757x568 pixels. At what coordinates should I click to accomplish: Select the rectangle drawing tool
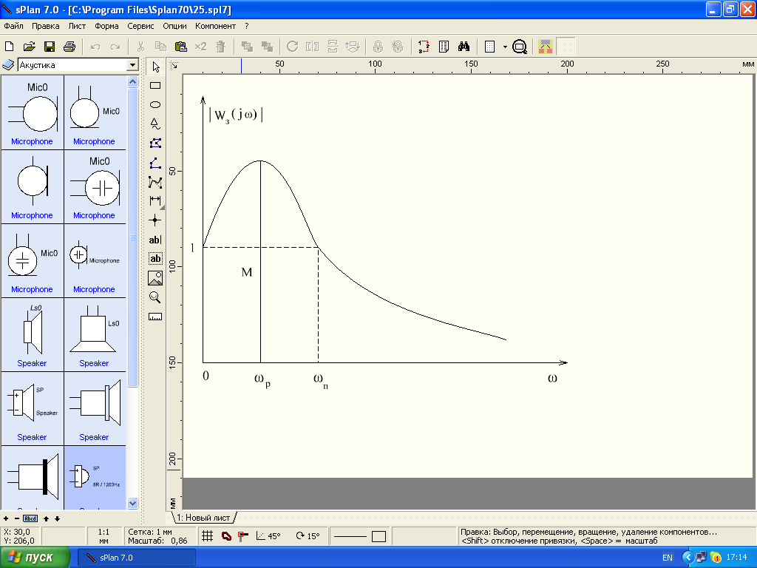pyautogui.click(x=155, y=86)
